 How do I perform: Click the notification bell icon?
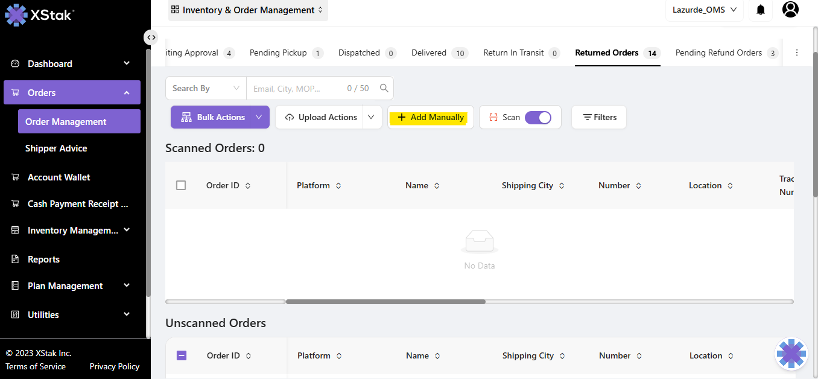[761, 10]
